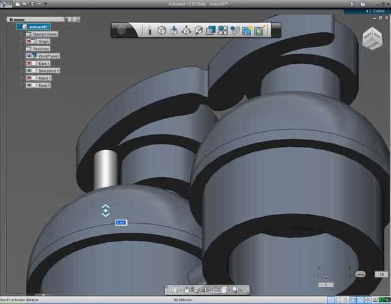
Task: Toggle visibility of Ears:1 body
Action: [30, 63]
